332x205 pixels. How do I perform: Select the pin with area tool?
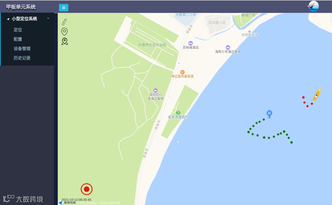pos(65,41)
